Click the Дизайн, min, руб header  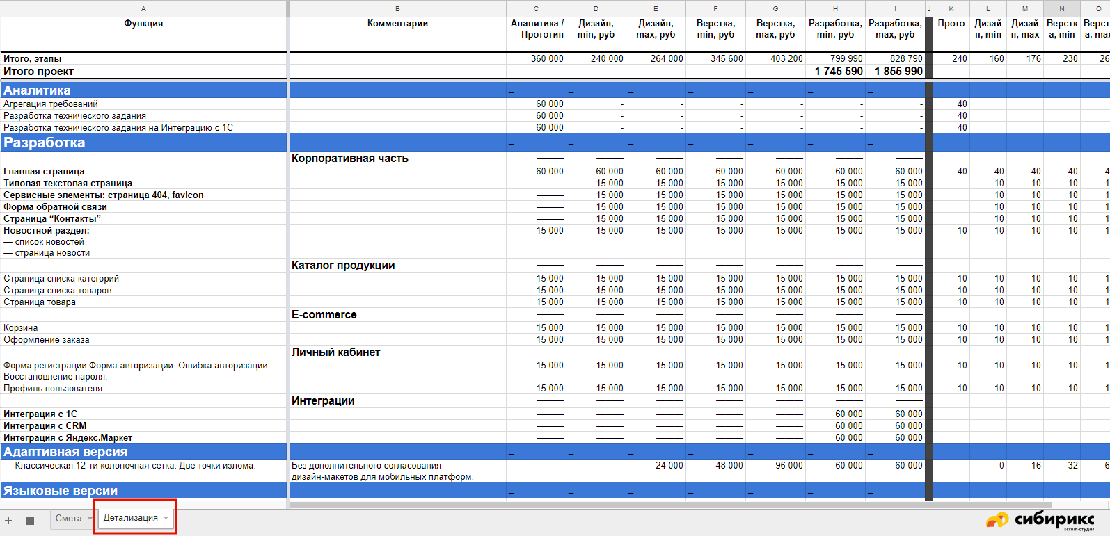596,33
